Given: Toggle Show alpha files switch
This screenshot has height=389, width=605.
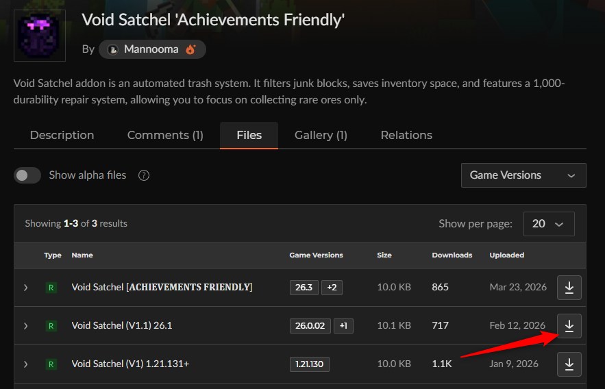Looking at the screenshot, I should pos(27,175).
